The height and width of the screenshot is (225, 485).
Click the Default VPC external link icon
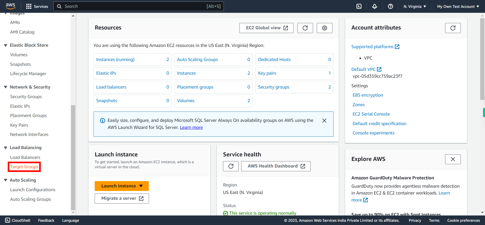(x=379, y=69)
